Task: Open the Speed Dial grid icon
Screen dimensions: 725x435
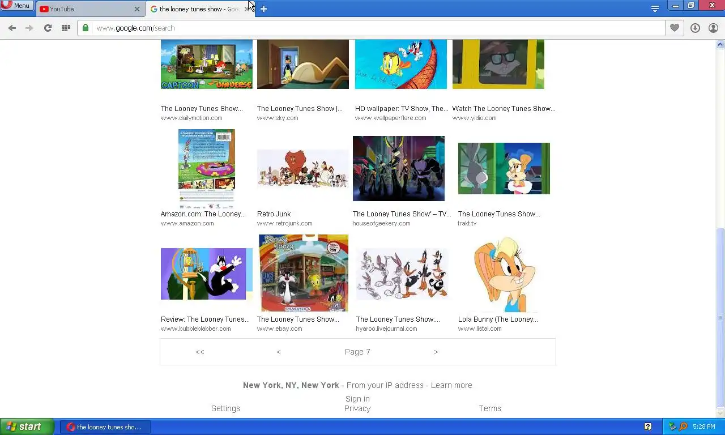Action: 66,28
